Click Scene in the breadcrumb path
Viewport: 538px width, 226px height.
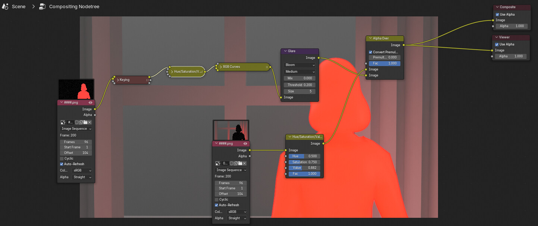click(x=19, y=7)
